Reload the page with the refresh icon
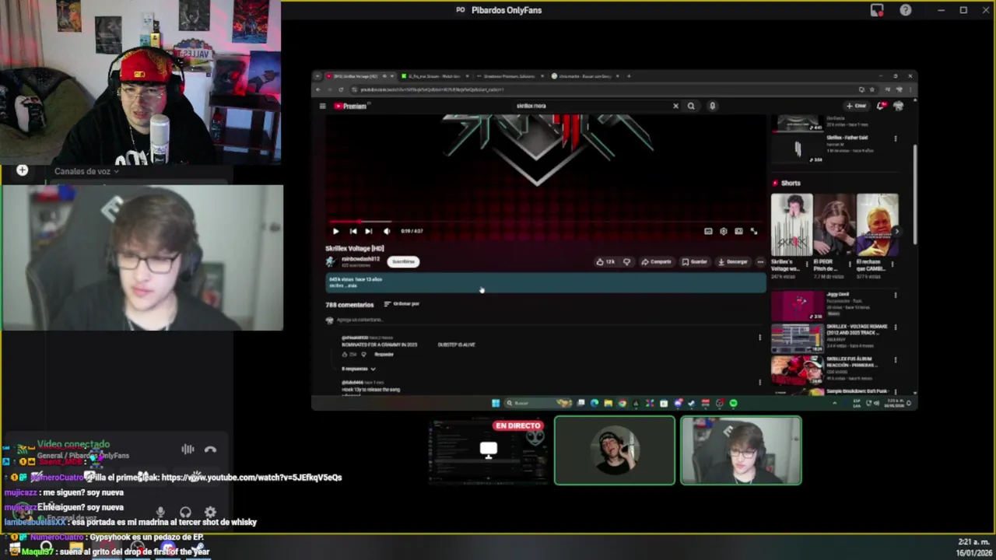The width and height of the screenshot is (996, 560). point(340,89)
